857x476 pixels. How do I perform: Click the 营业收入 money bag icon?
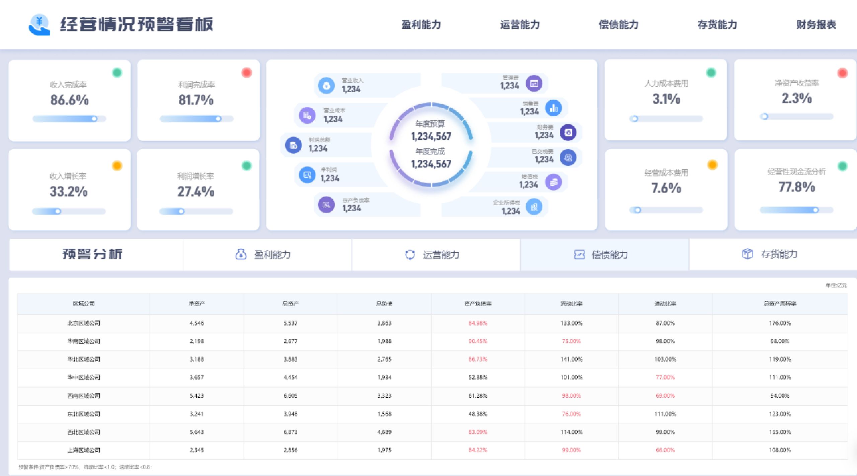tap(326, 86)
